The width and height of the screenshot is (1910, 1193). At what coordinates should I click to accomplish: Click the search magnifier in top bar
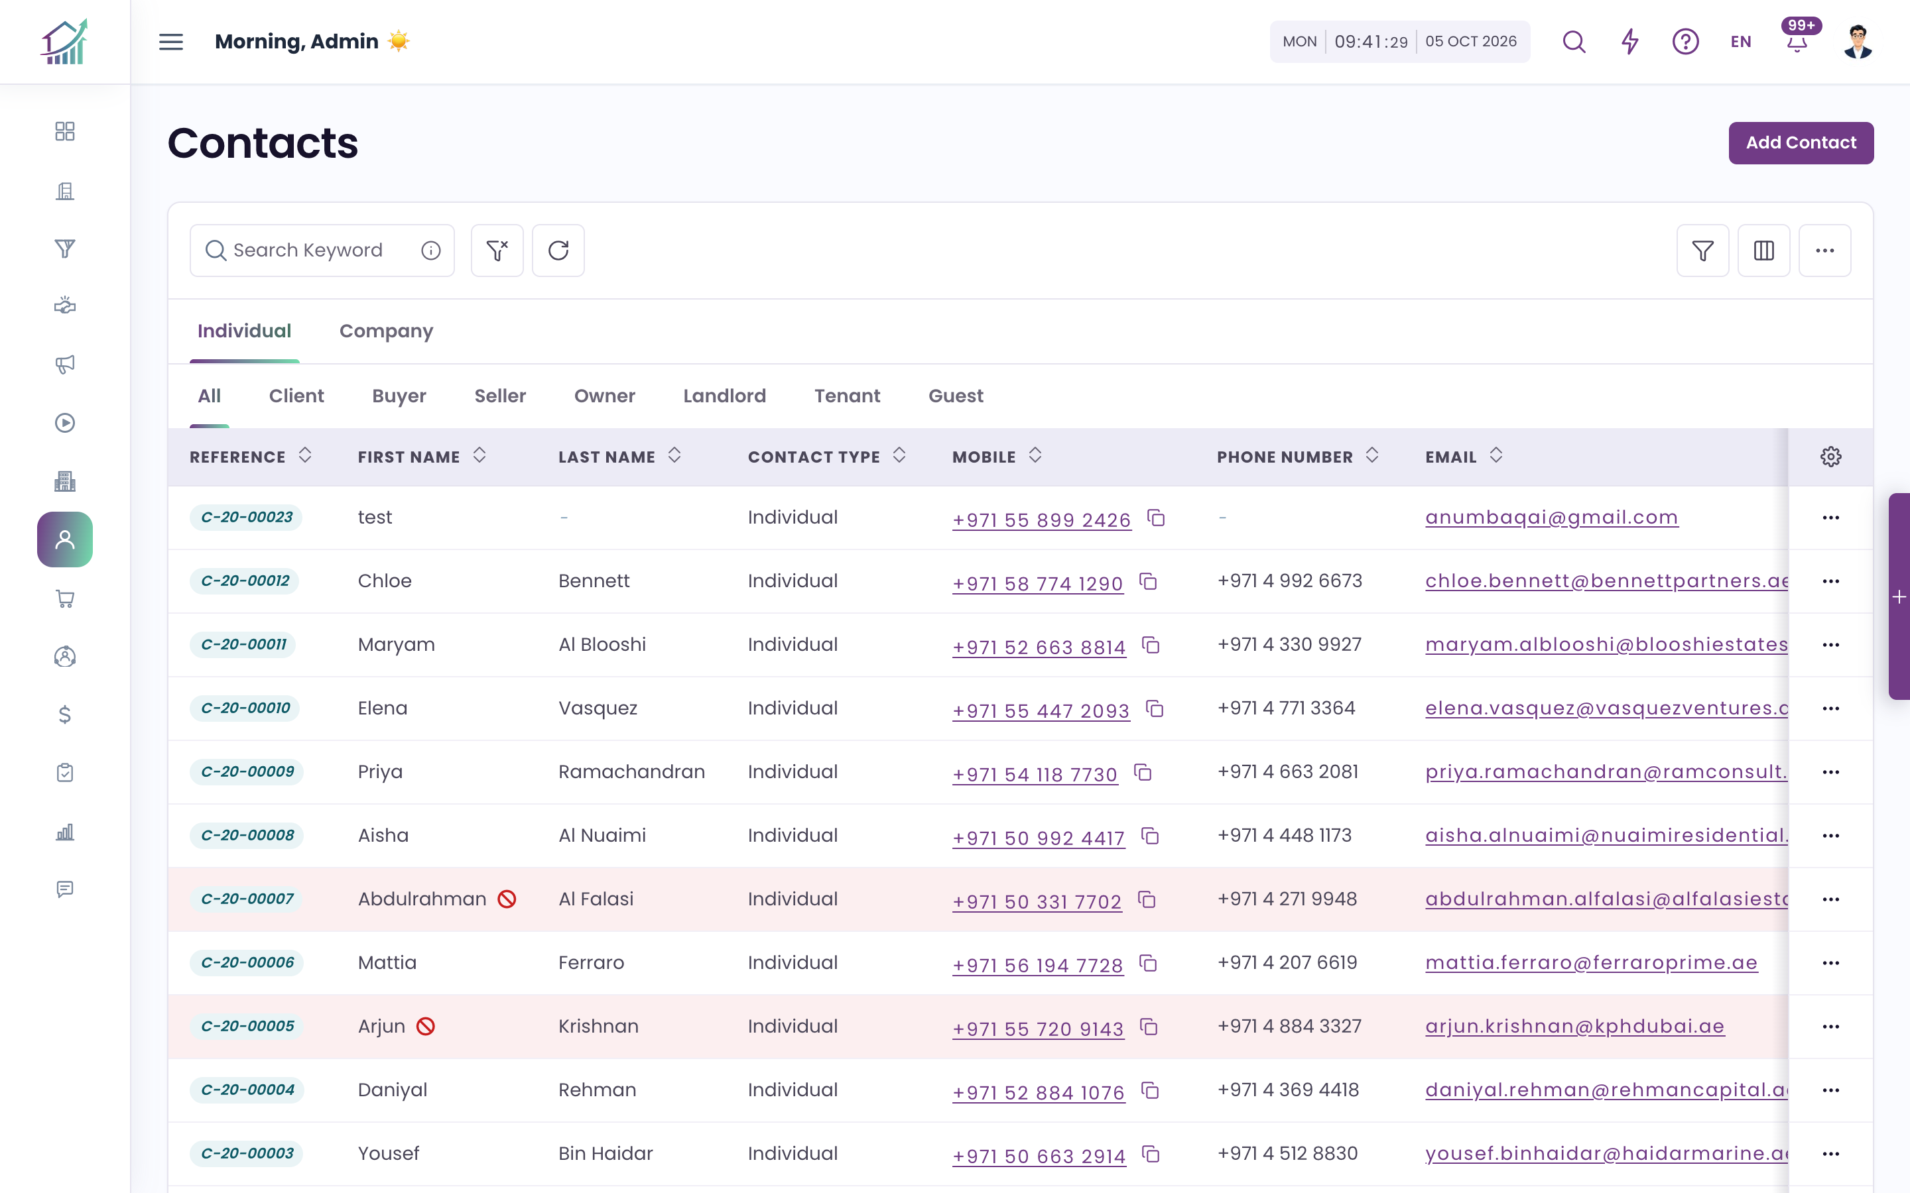(1574, 42)
